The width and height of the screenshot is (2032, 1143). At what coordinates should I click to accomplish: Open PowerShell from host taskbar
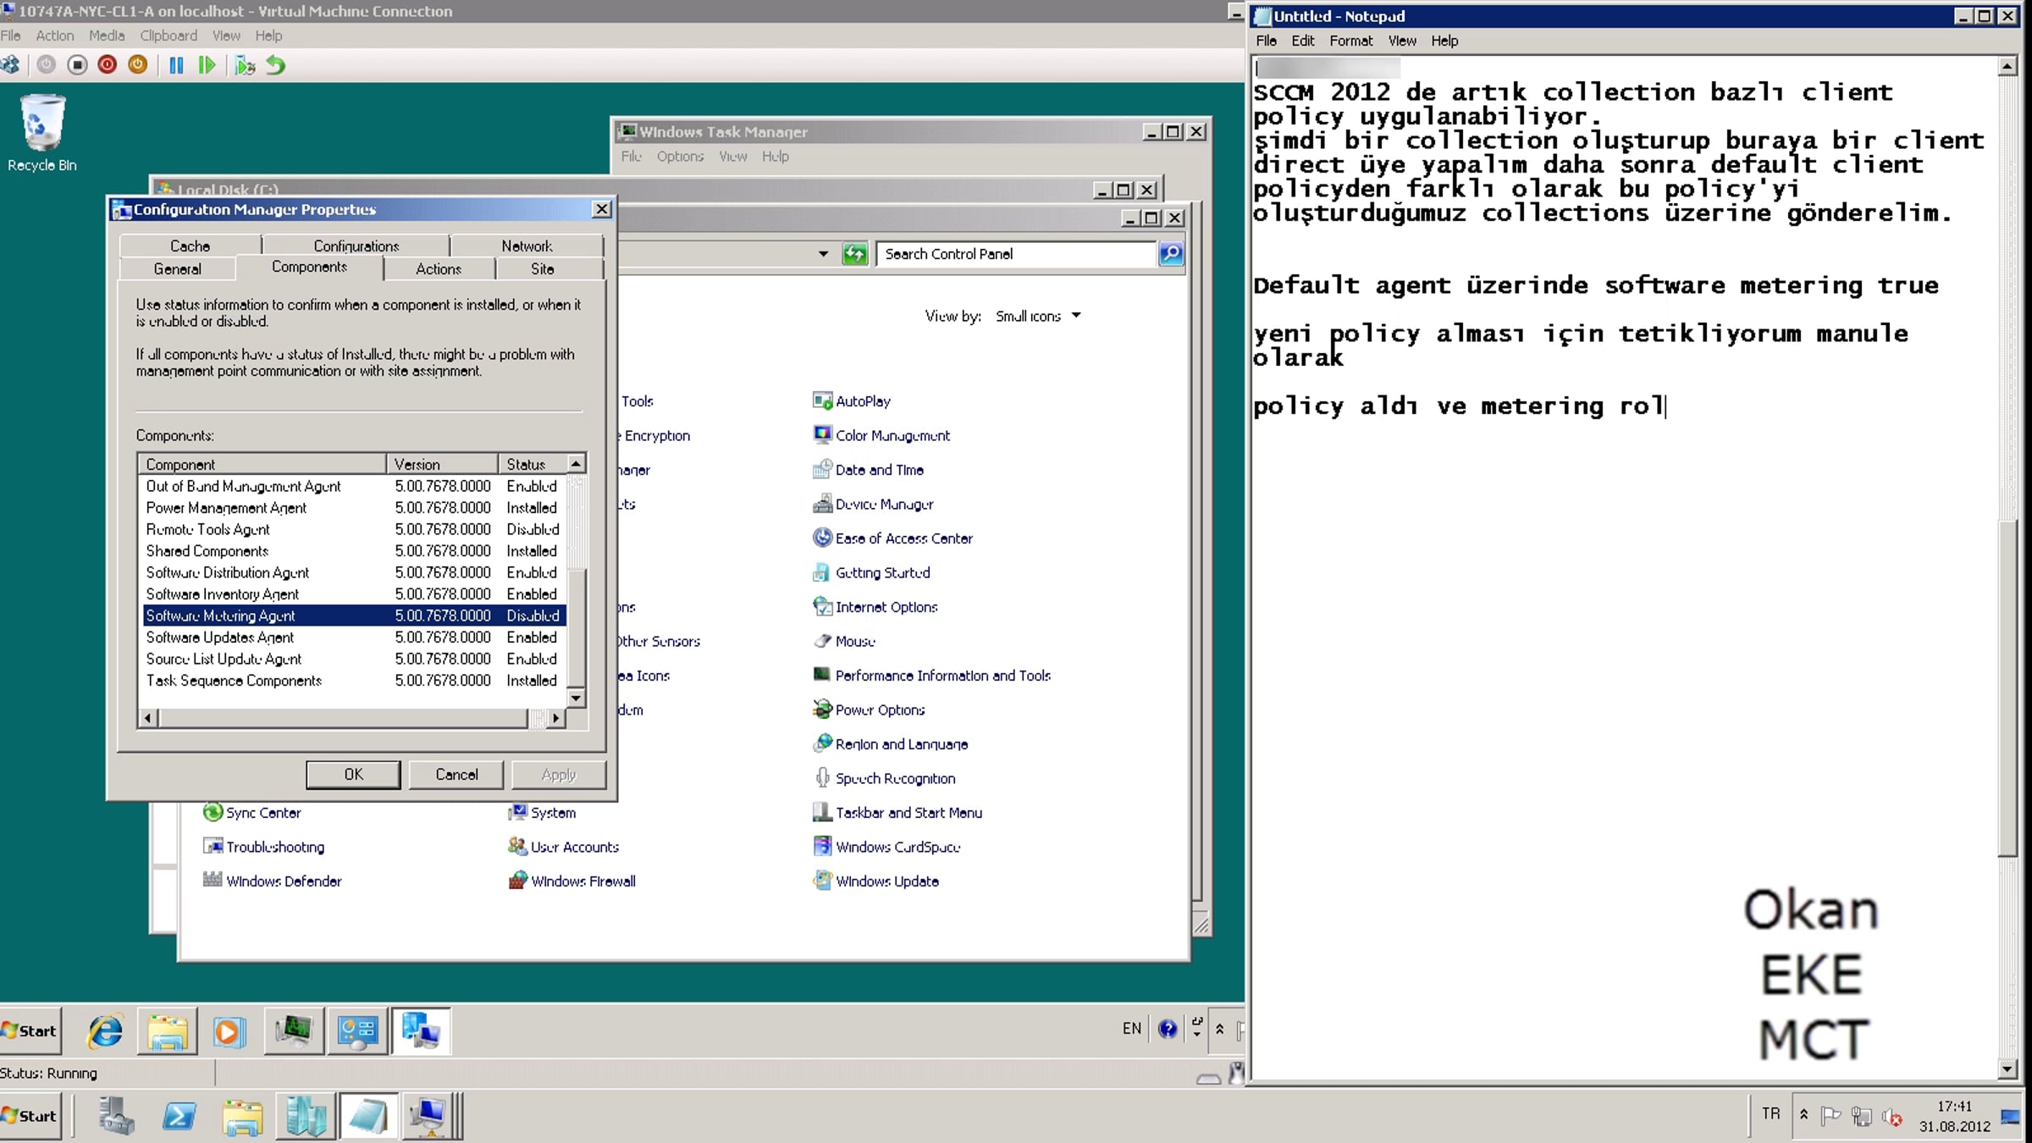pyautogui.click(x=179, y=1117)
